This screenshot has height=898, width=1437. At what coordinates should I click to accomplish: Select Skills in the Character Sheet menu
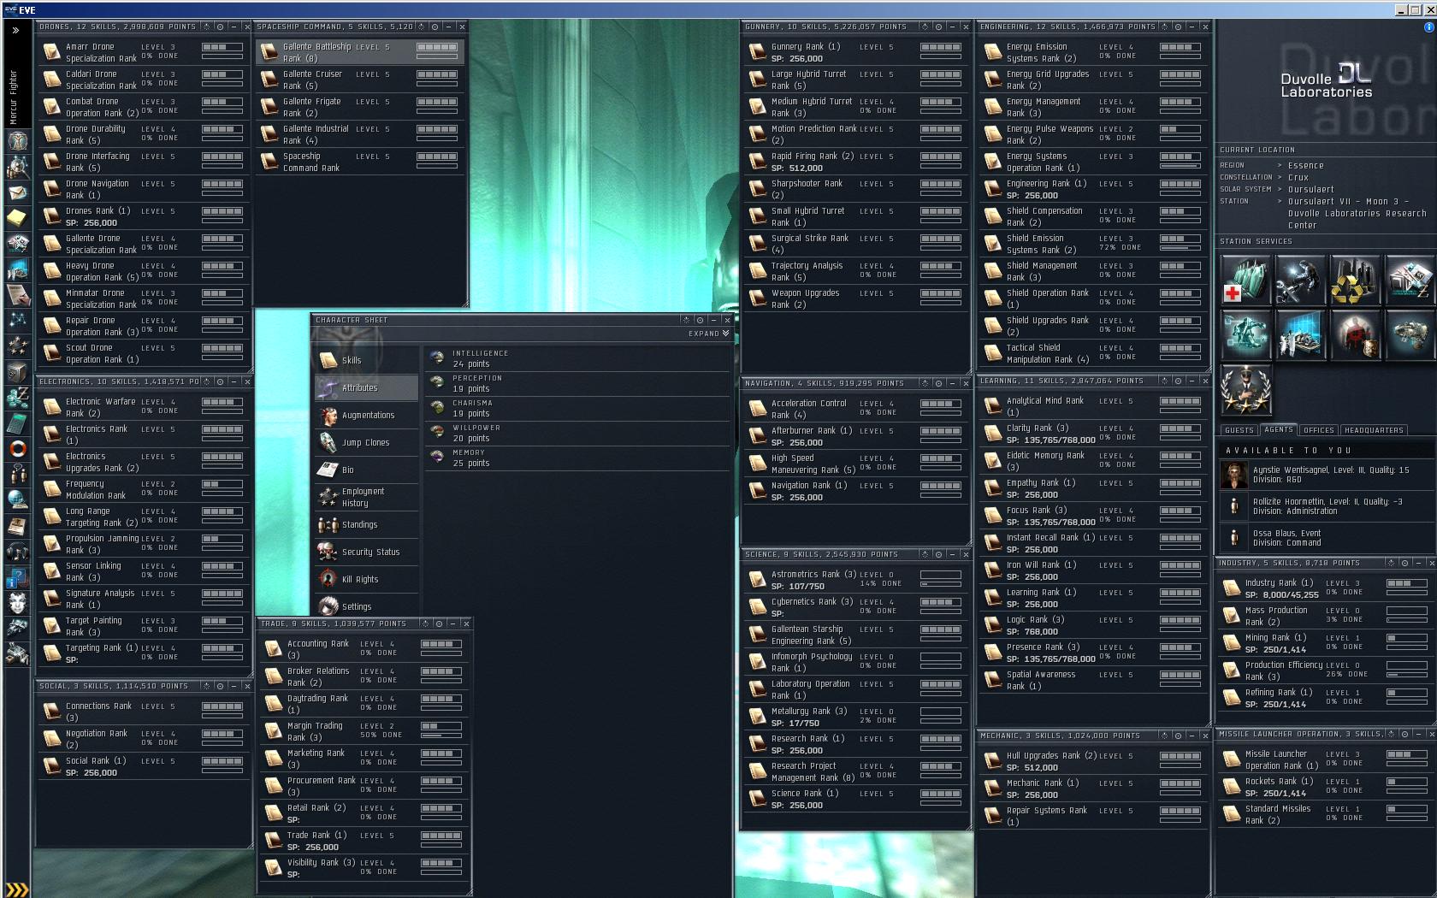click(366, 360)
